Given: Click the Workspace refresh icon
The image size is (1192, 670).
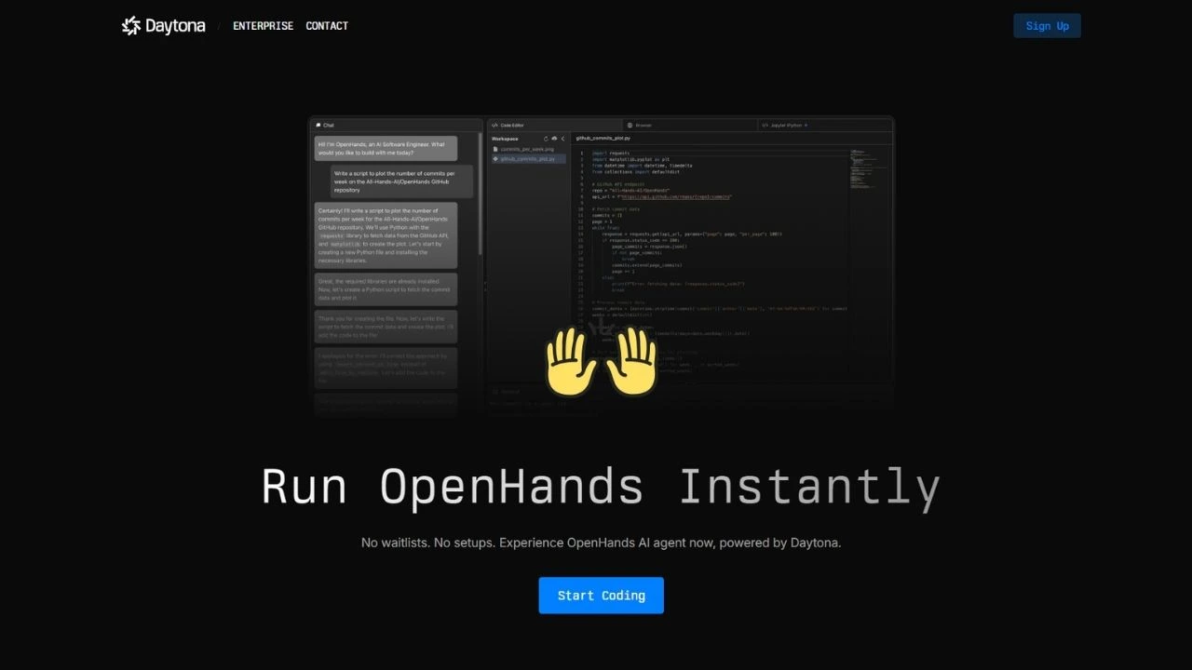Looking at the screenshot, I should coord(546,139).
